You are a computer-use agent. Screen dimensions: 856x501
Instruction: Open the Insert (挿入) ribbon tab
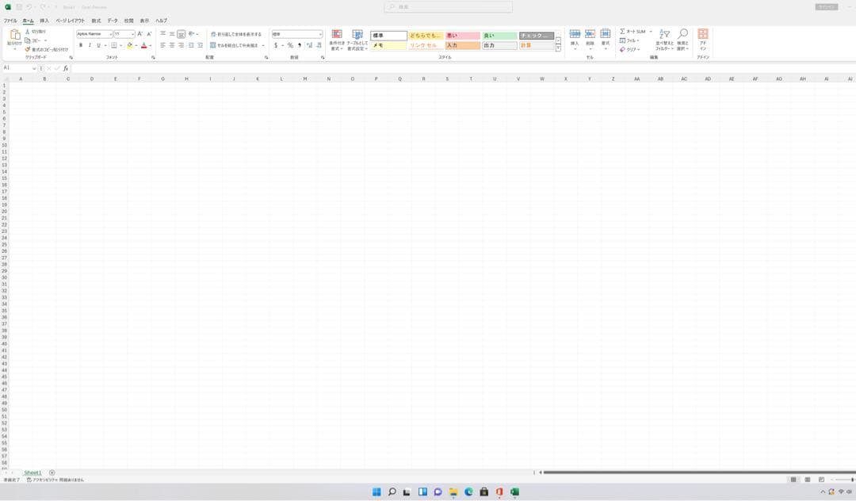pyautogui.click(x=44, y=20)
